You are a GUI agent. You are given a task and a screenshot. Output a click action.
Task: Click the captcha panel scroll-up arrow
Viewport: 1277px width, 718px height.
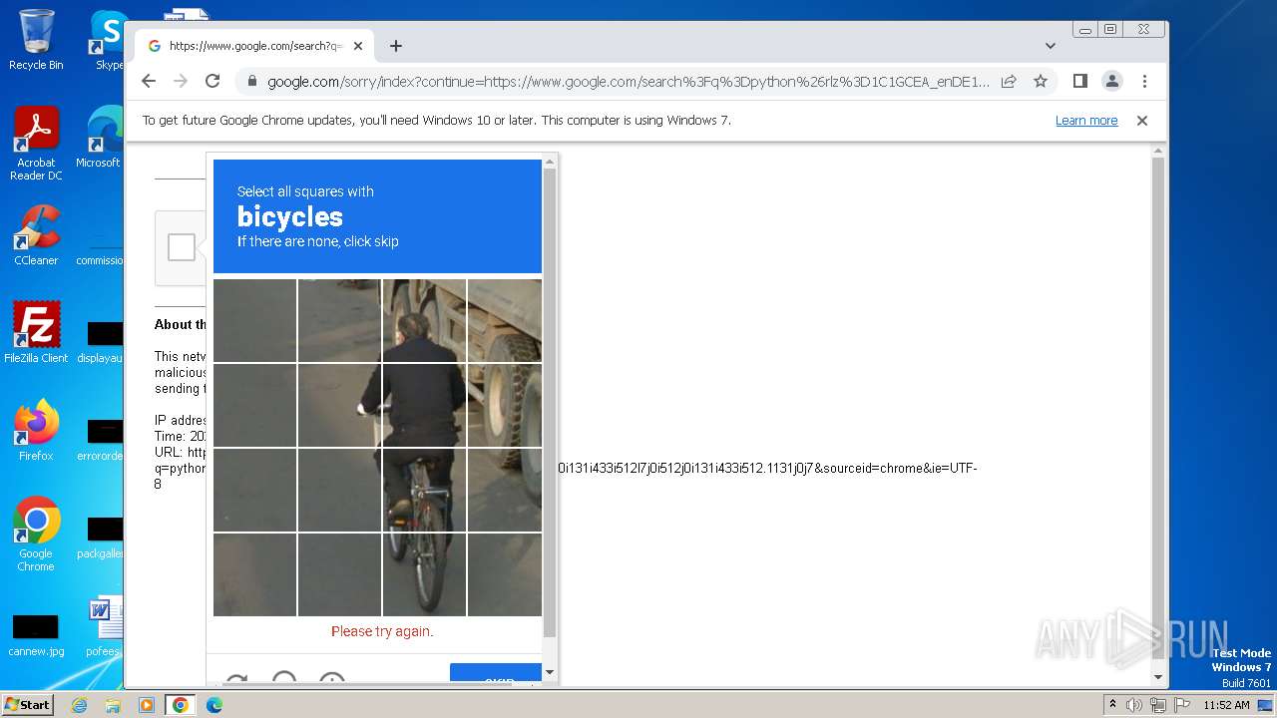pyautogui.click(x=550, y=162)
